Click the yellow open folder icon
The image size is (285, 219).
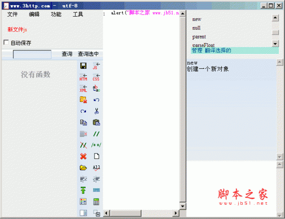[83, 168]
